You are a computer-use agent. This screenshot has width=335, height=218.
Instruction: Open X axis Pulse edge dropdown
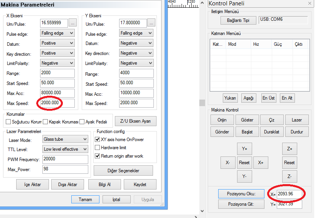(57, 33)
